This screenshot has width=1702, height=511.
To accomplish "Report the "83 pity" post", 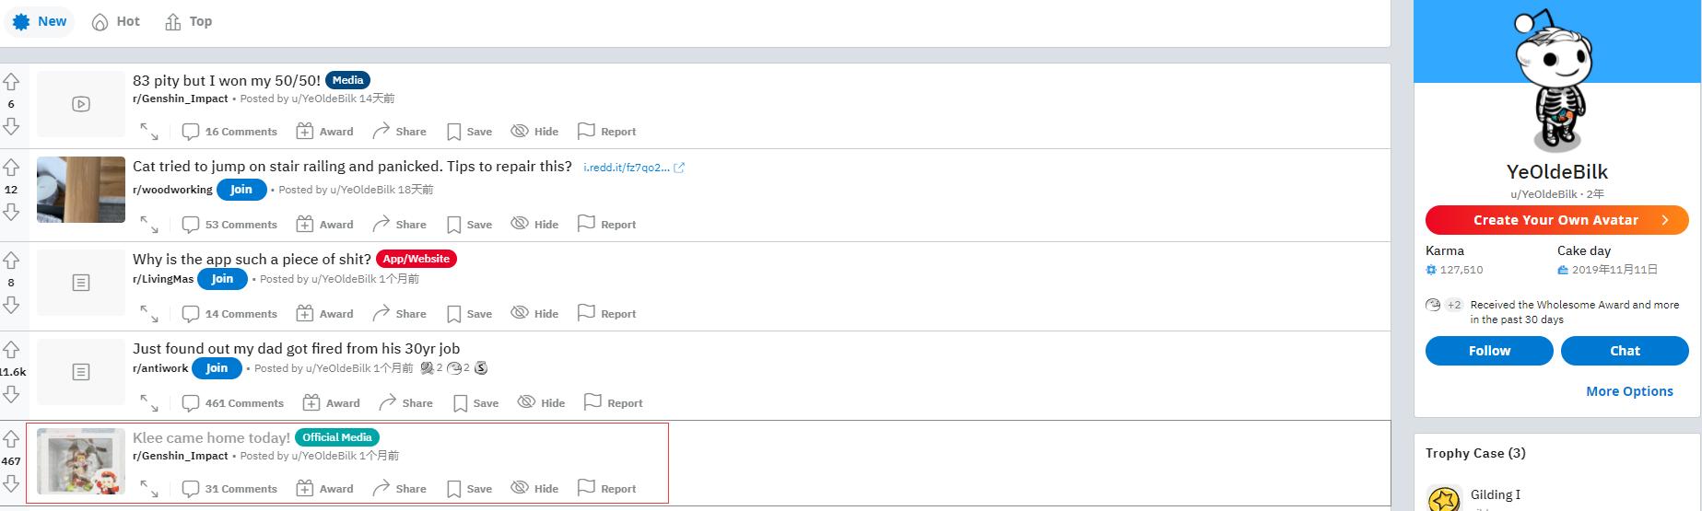I will pyautogui.click(x=606, y=132).
